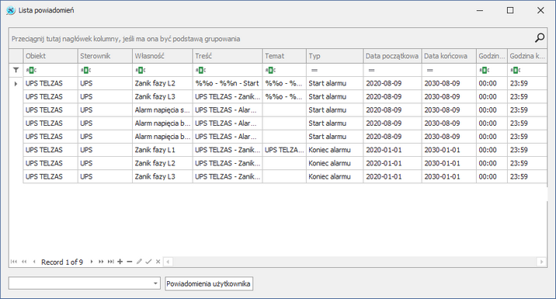
Task: Click the 'UPS TELZA...' Temat cell
Action: click(x=284, y=150)
